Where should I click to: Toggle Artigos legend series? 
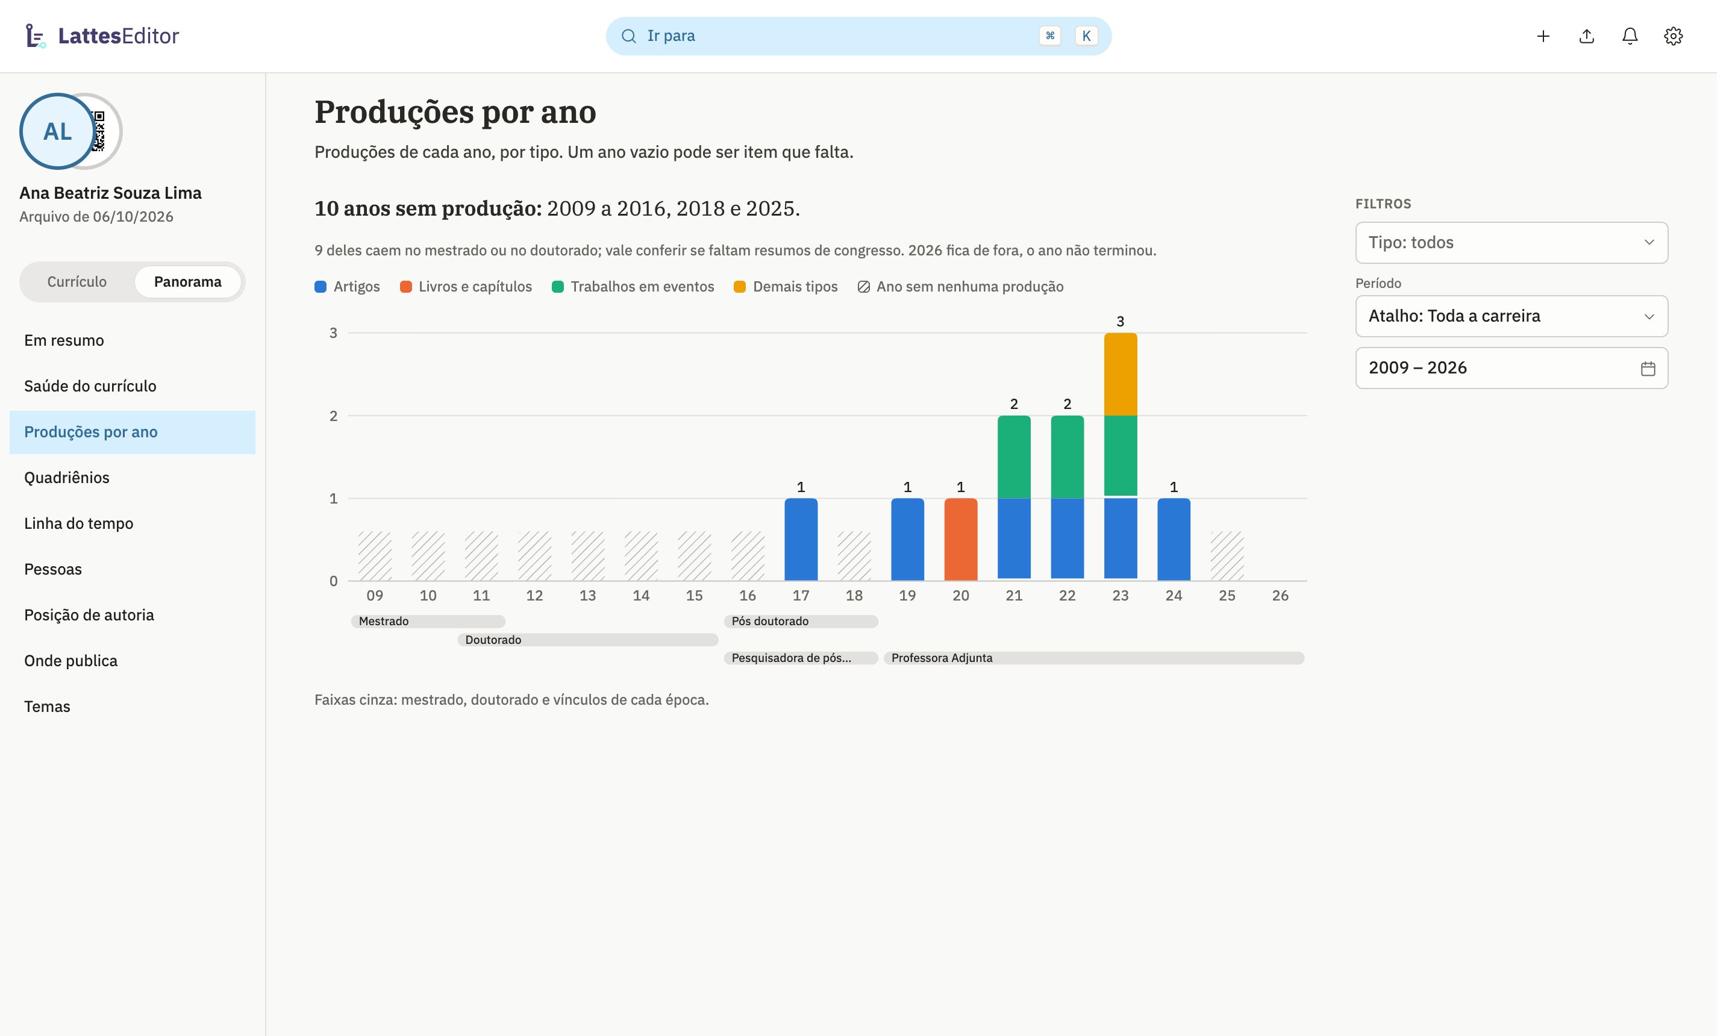click(x=347, y=287)
